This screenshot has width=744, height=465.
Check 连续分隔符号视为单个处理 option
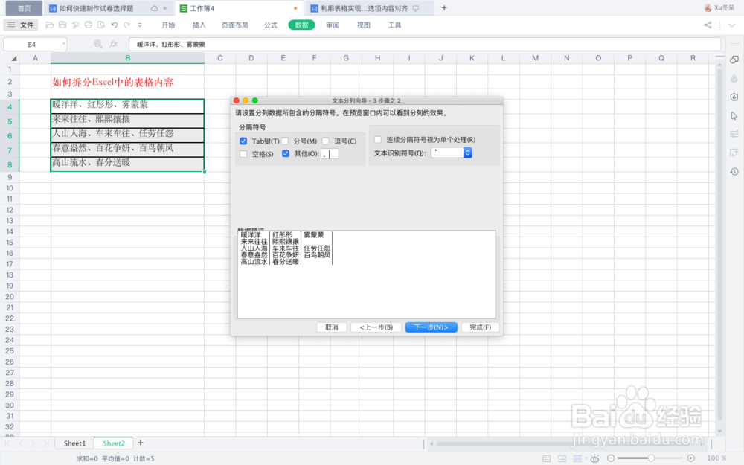(x=378, y=140)
